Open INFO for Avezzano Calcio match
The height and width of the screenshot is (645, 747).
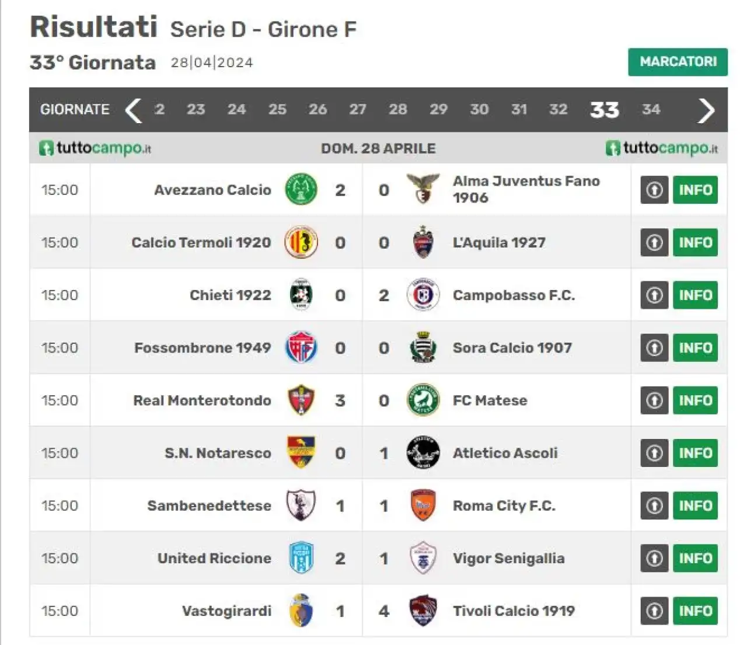click(x=696, y=189)
